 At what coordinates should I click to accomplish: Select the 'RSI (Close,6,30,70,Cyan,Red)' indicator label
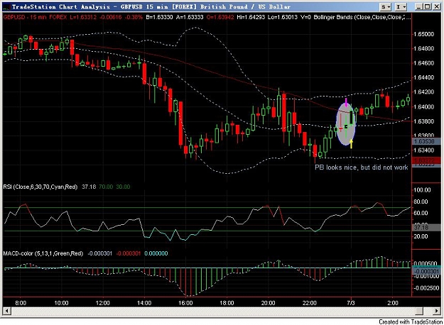[40, 187]
